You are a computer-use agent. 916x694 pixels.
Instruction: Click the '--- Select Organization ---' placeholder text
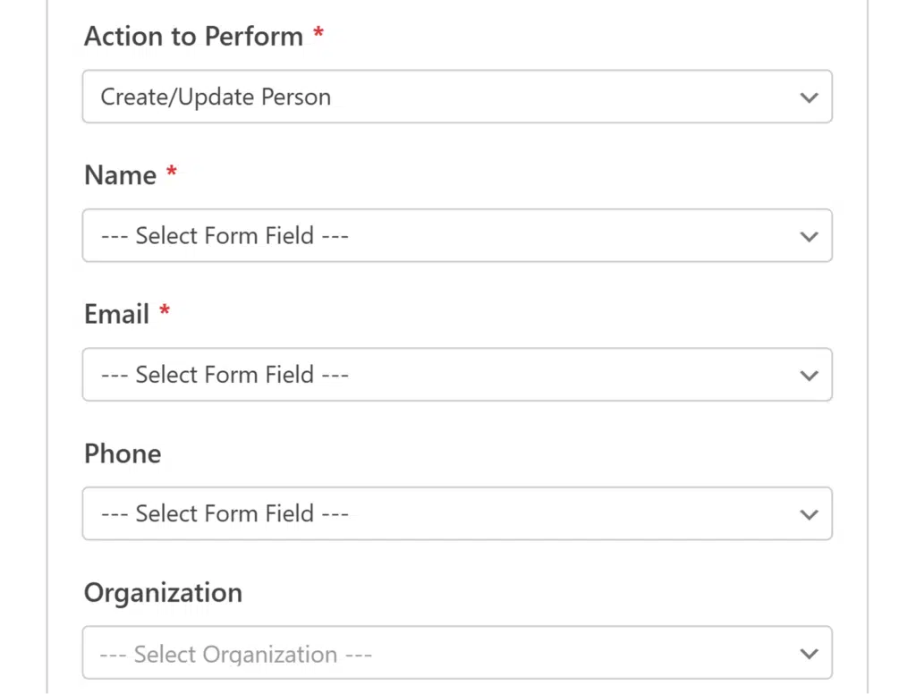[235, 655]
